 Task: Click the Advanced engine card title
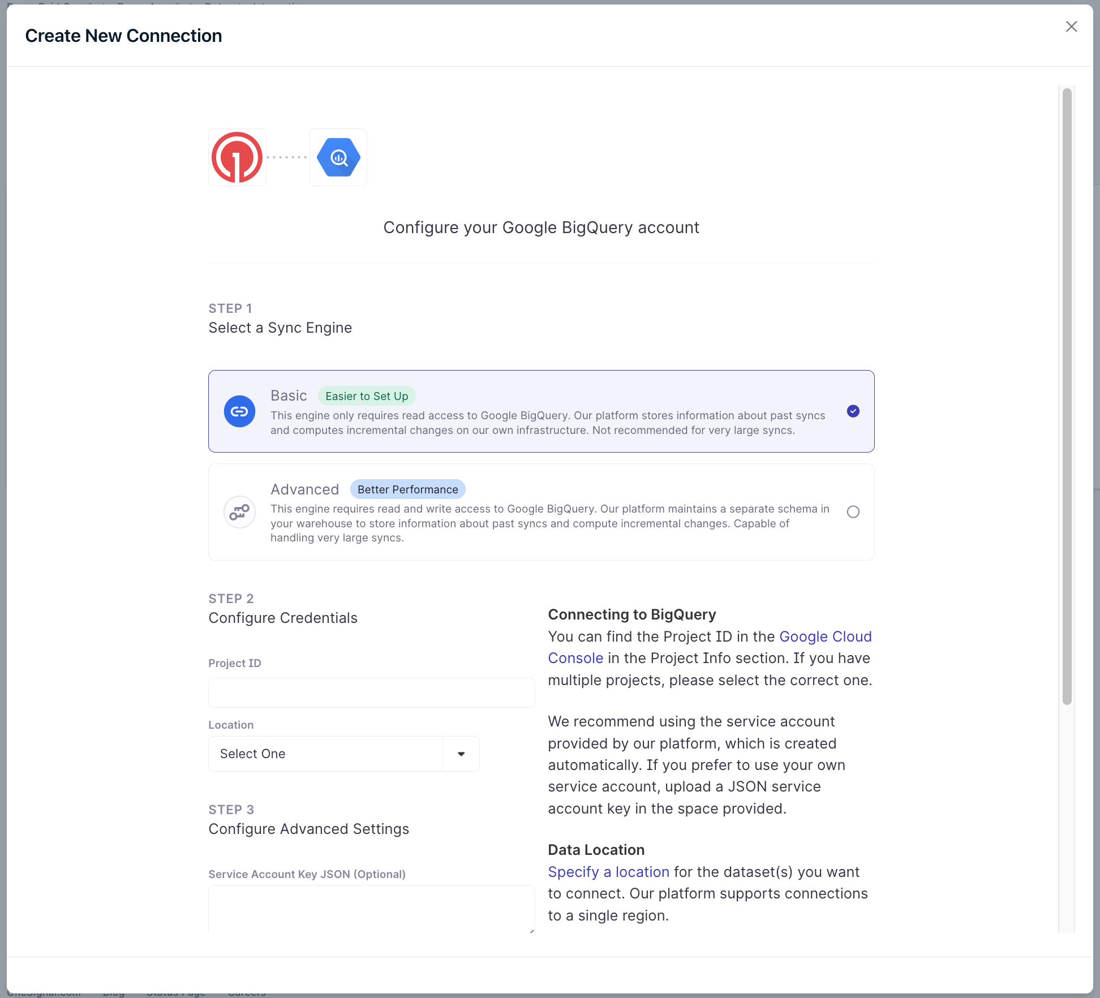304,489
